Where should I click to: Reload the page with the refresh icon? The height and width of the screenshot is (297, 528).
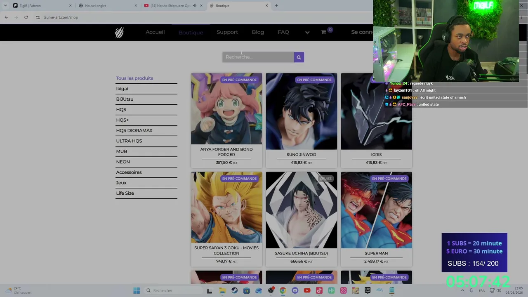26,17
